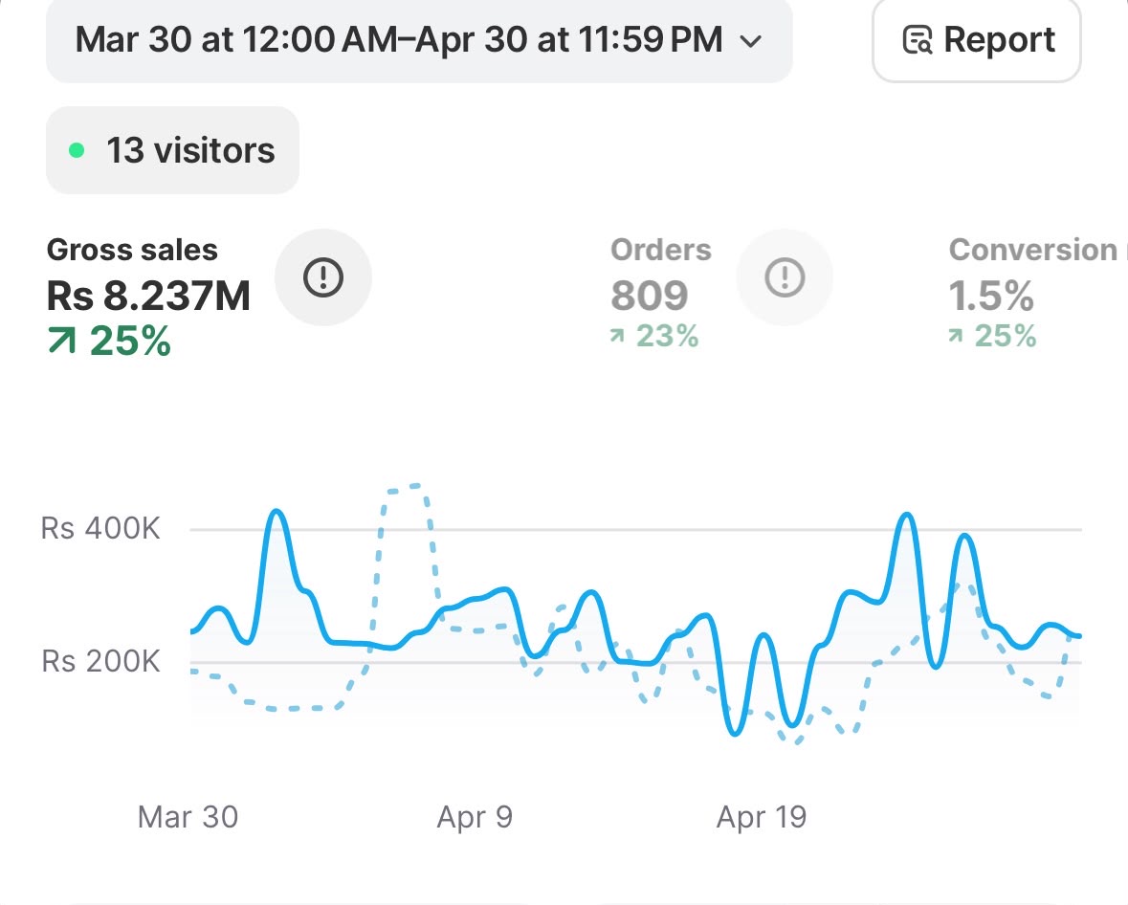Open the date range dropdown selector
Image resolution: width=1128 pixels, height=905 pixels.
coord(419,40)
